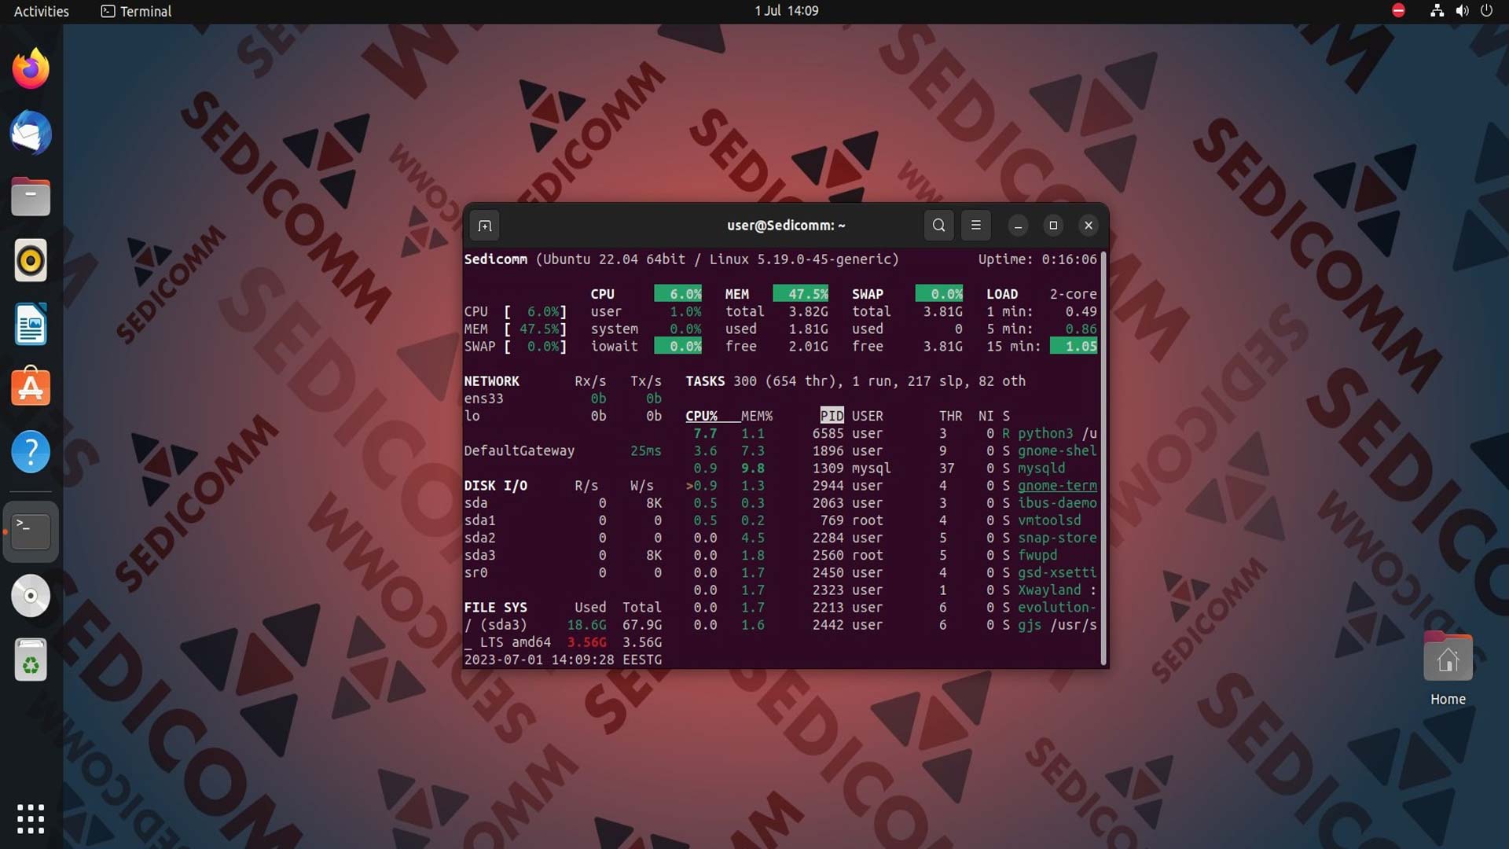Click the red 3.56G used value

click(x=586, y=642)
